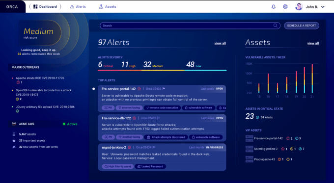Click the star icon for important assets
Viewport: 334px width, 183px height.
point(14,141)
